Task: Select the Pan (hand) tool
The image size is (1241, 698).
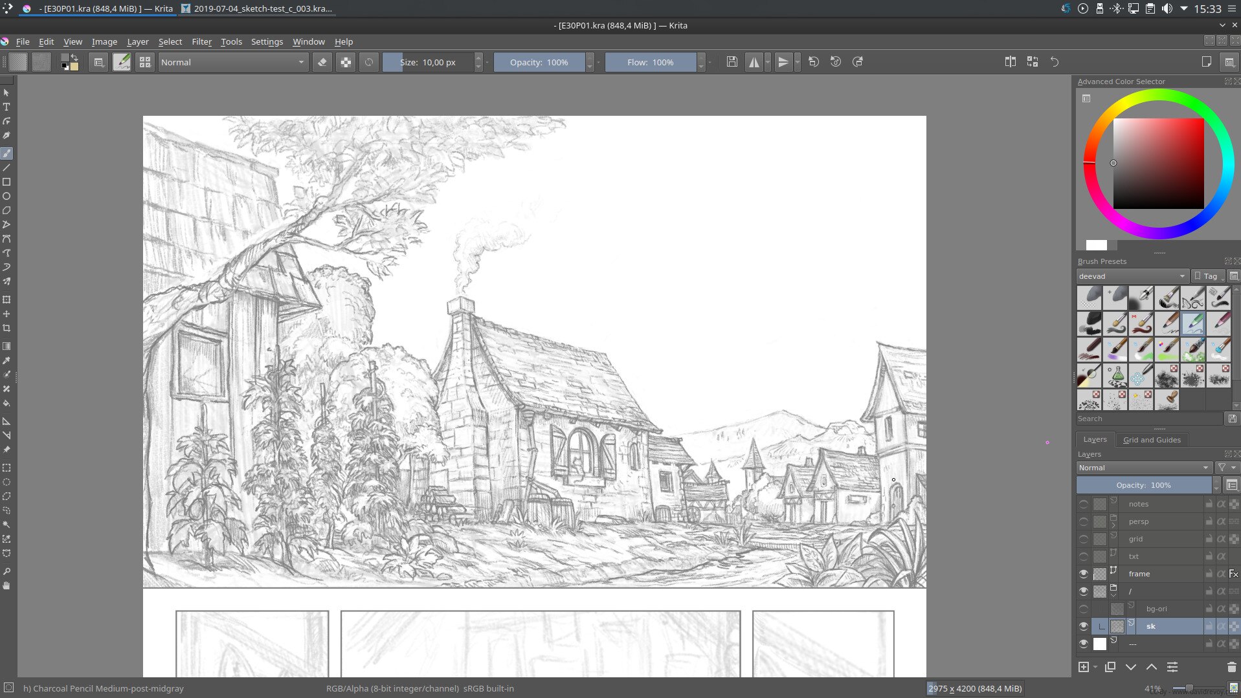Action: (x=6, y=586)
